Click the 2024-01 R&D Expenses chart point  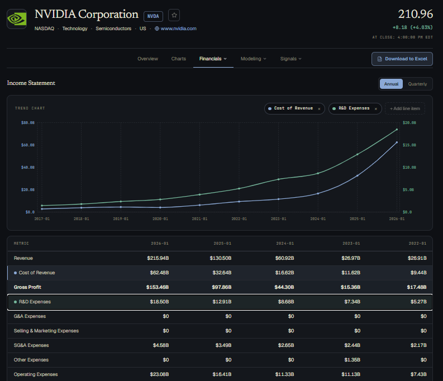click(x=318, y=173)
